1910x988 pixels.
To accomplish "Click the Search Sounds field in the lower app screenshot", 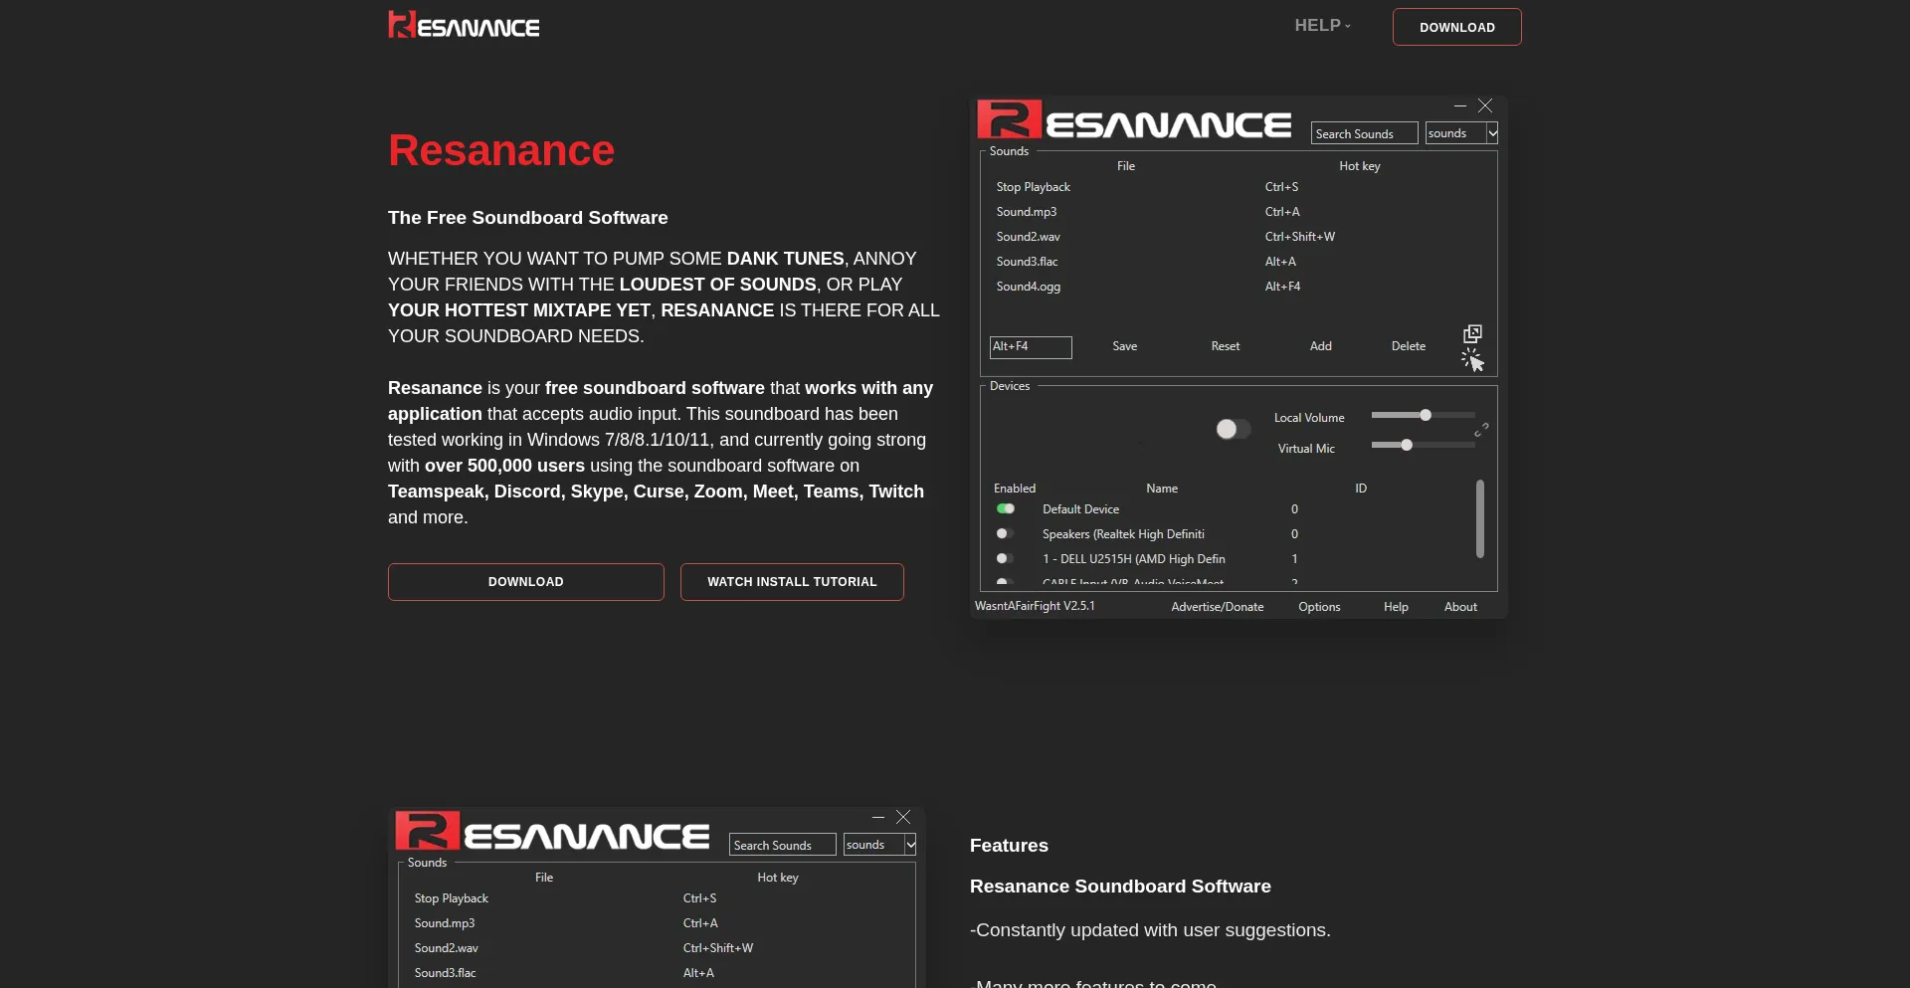I will pos(782,845).
